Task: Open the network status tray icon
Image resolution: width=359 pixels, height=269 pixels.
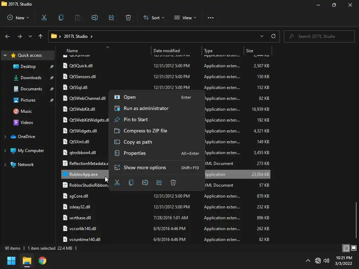Action: point(318,261)
